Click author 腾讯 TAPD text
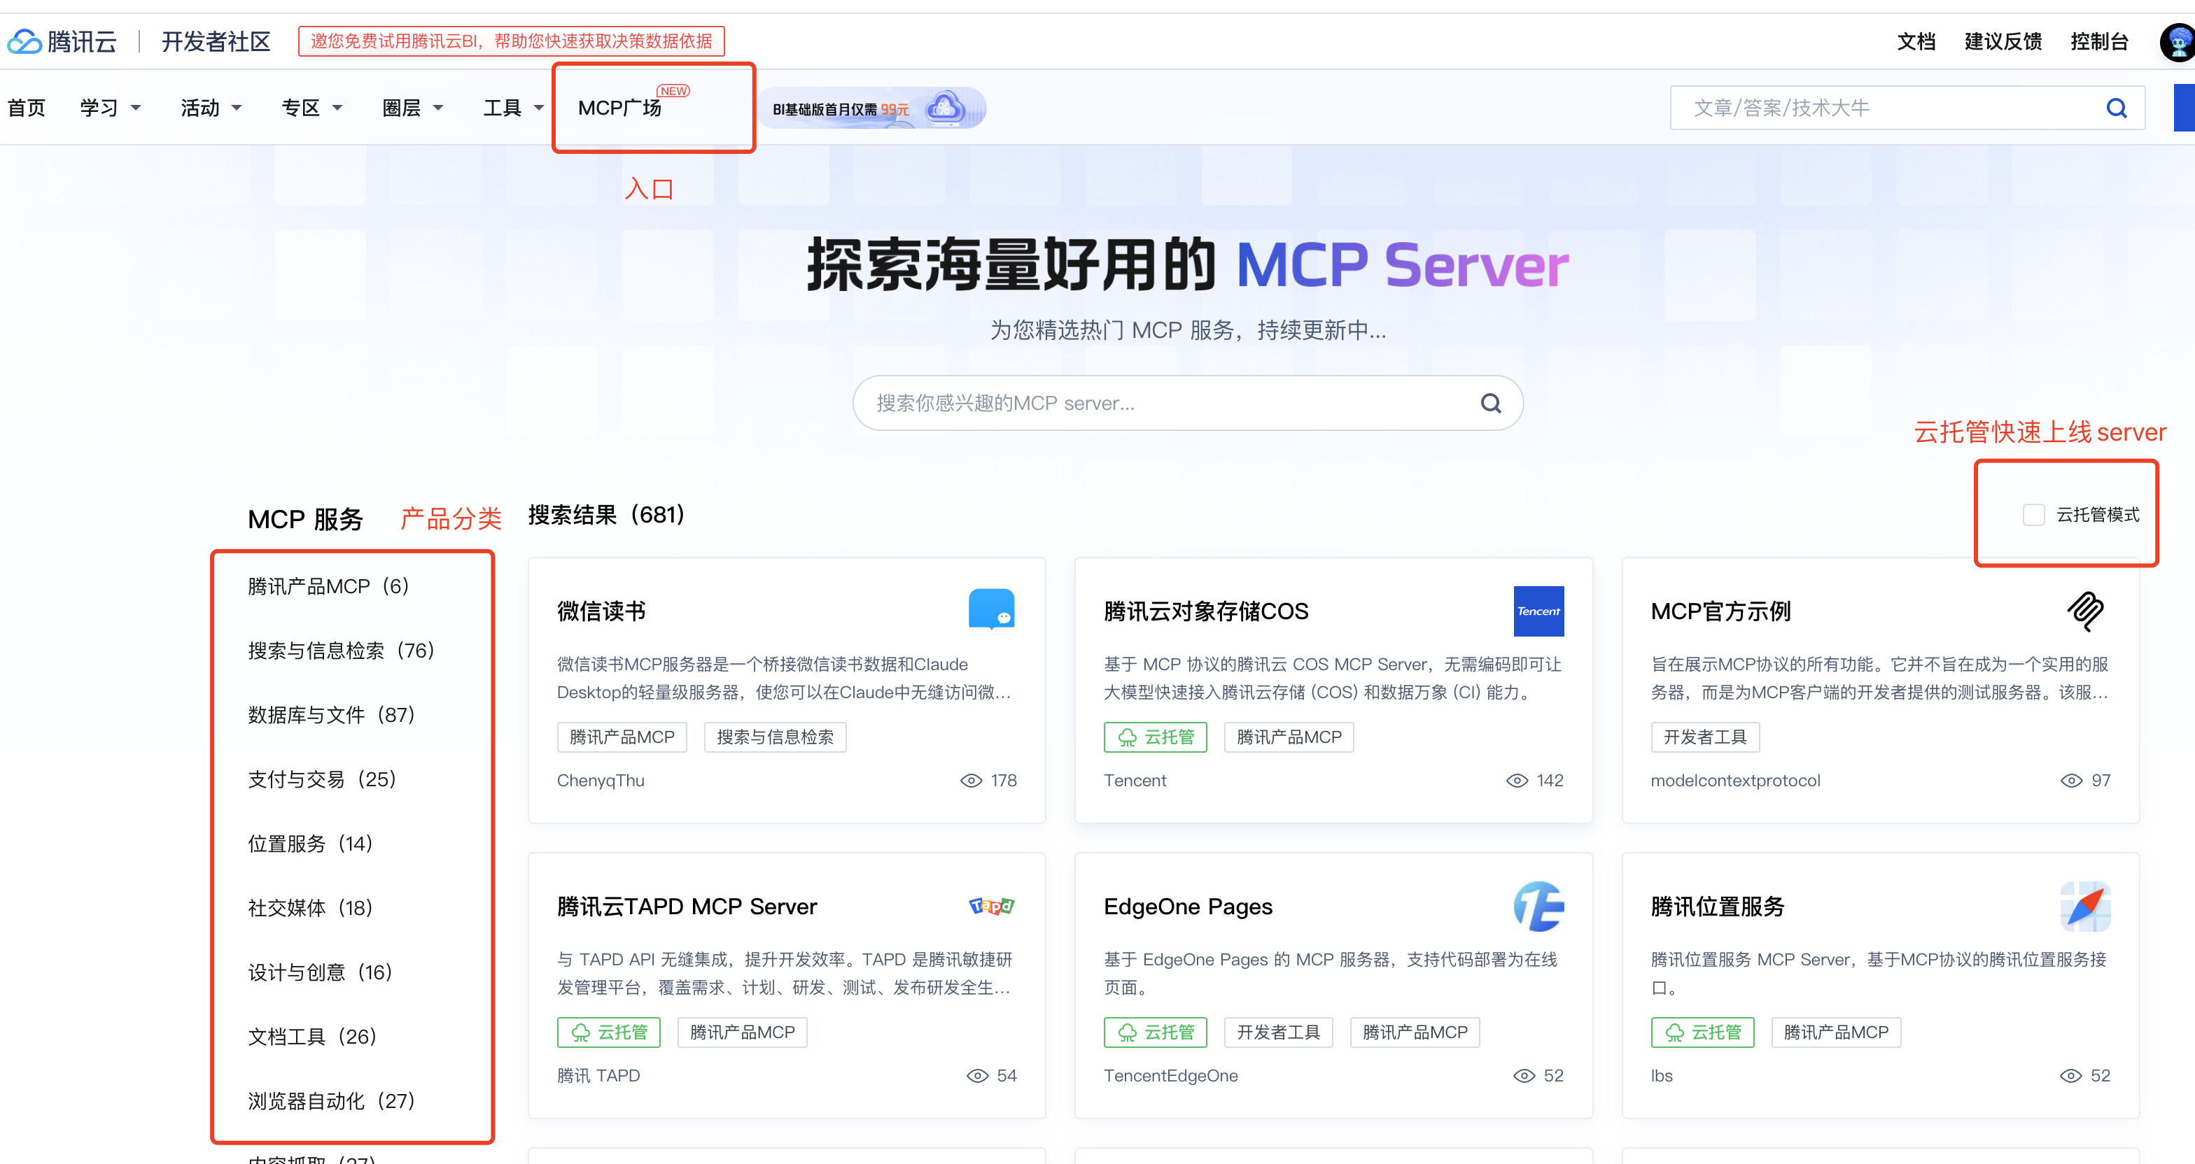This screenshot has height=1164, width=2195. pyautogui.click(x=597, y=1077)
